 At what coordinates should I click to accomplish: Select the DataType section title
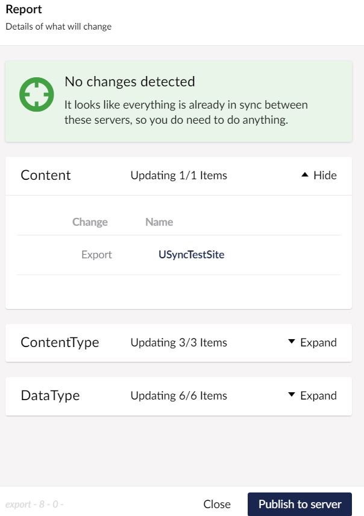(50, 395)
